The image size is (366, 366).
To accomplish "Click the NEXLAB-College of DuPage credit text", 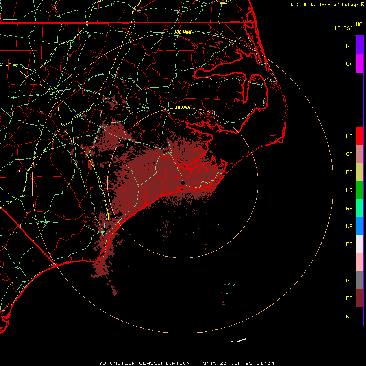I will pyautogui.click(x=325, y=4).
